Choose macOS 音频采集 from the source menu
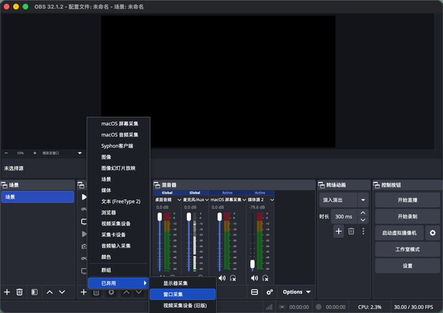Screen dimensions: 443x313 [x=119, y=135]
